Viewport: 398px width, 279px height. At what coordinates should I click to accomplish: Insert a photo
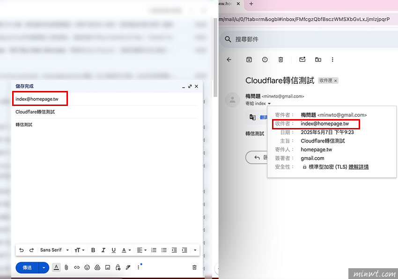pos(108,267)
